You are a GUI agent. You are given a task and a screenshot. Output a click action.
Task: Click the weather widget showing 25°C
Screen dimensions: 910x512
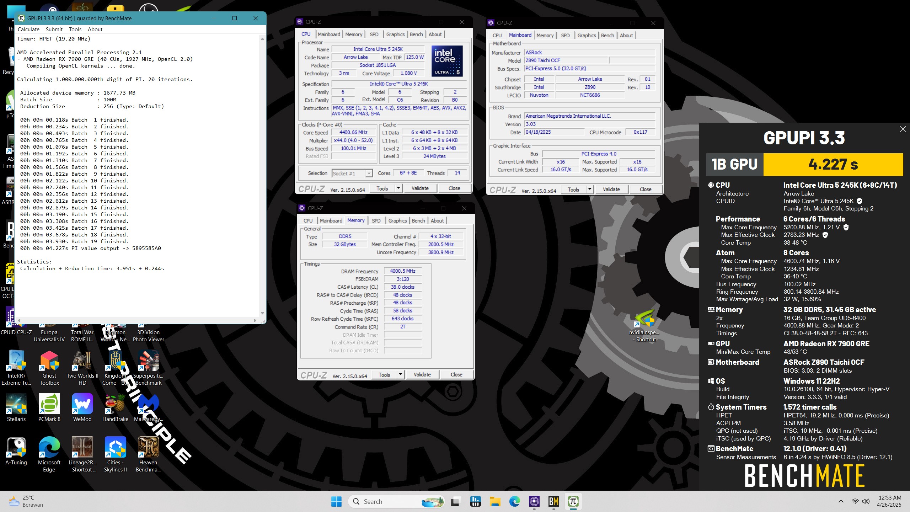click(x=26, y=501)
